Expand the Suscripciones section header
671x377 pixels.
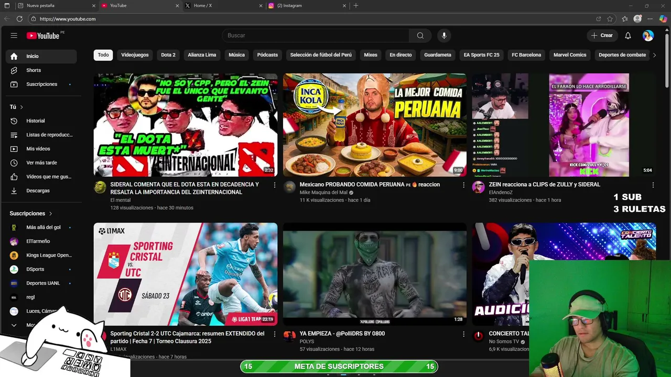point(31,214)
